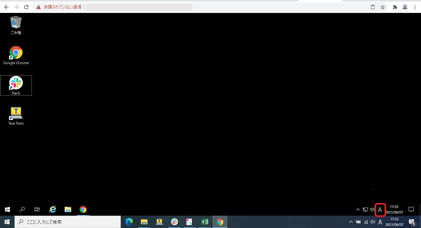This screenshot has height=228, width=421.
Task: Select the ごみ箱 recycle bin desktop icon
Action: coord(16,25)
